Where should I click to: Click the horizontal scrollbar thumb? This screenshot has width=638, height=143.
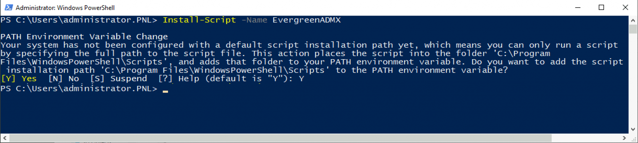[x=280, y=138]
